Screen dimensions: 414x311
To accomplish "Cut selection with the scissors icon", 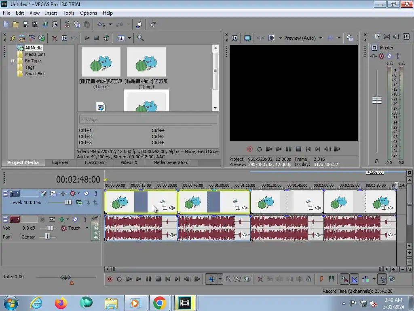I will (x=67, y=24).
